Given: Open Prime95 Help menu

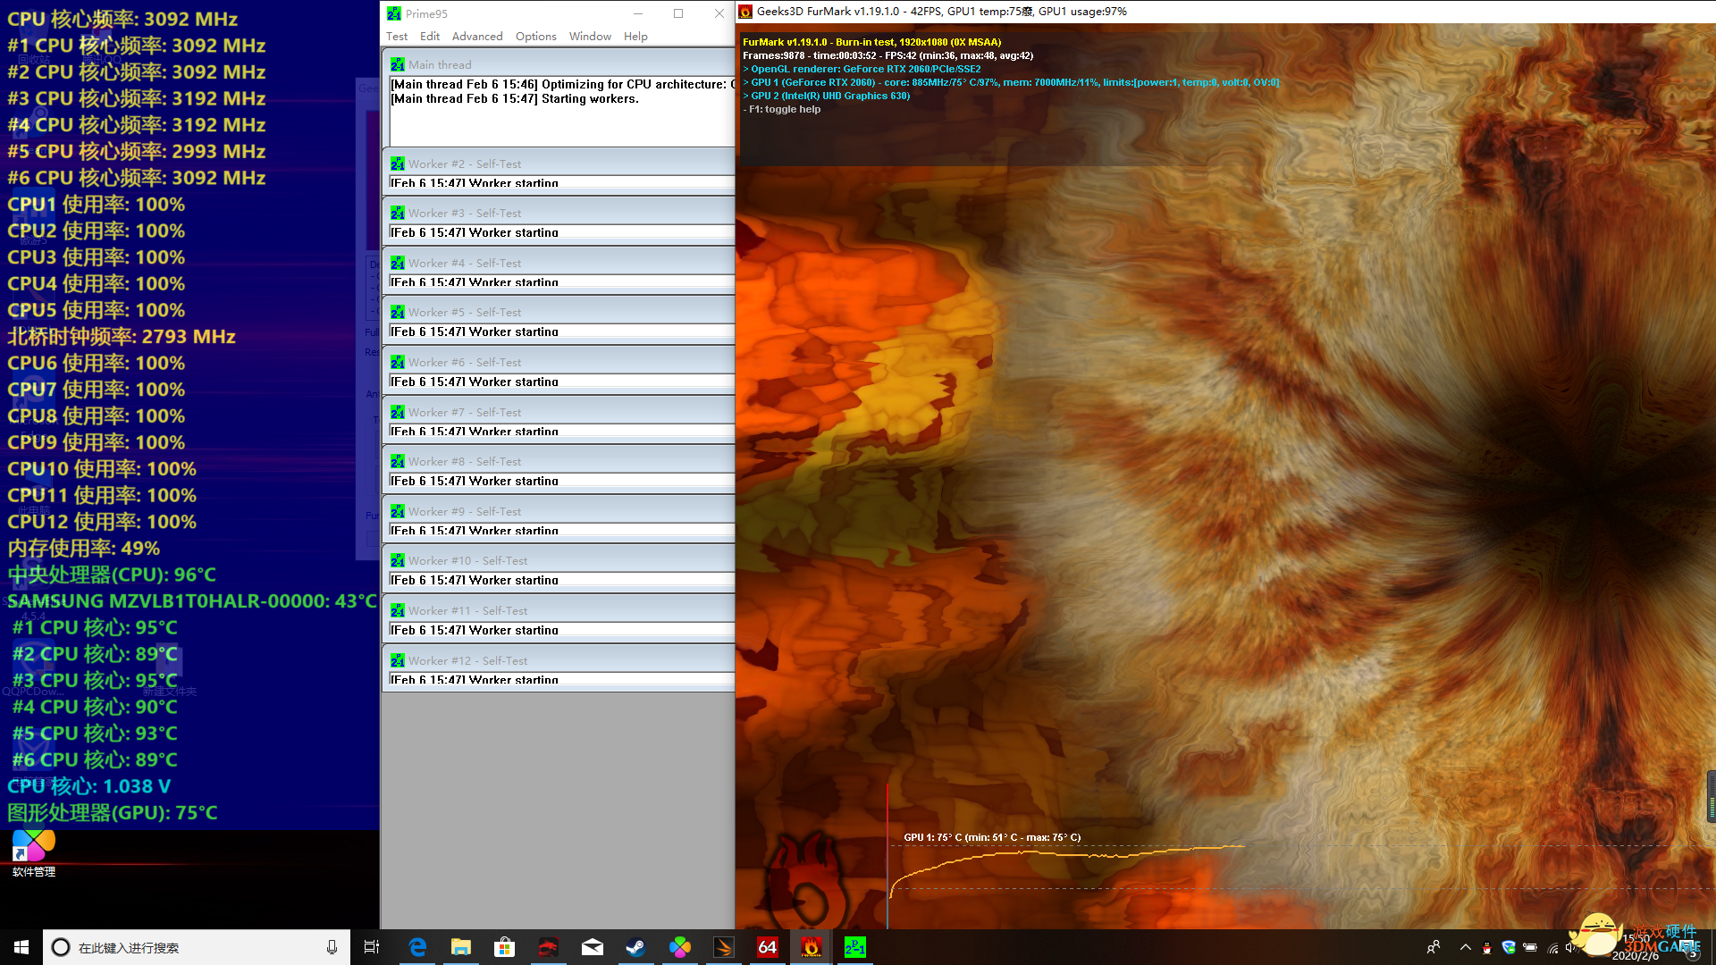Looking at the screenshot, I should (635, 37).
